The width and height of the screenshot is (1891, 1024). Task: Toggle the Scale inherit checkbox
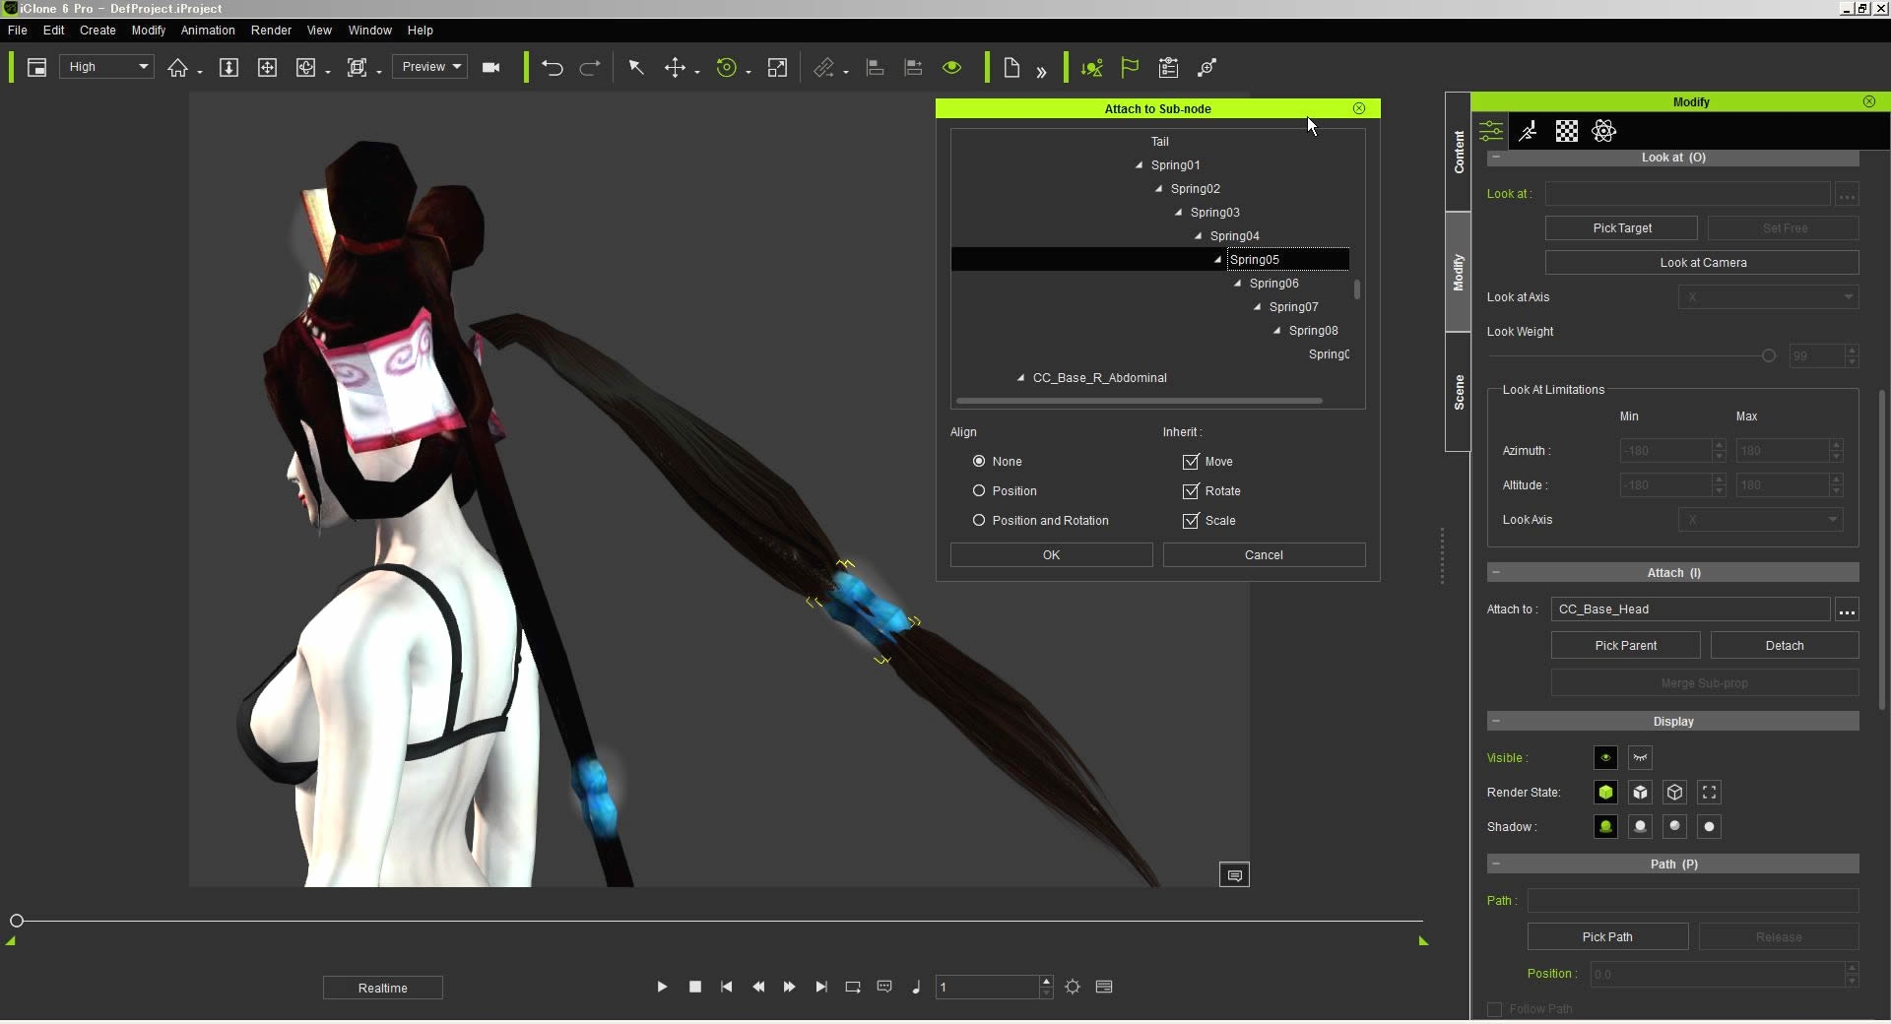[x=1191, y=520]
